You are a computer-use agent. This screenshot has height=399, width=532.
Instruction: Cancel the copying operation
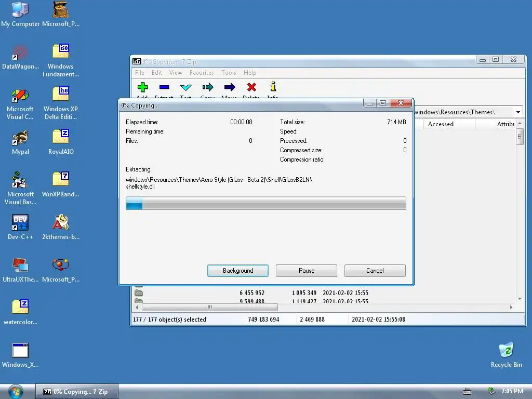pos(375,271)
